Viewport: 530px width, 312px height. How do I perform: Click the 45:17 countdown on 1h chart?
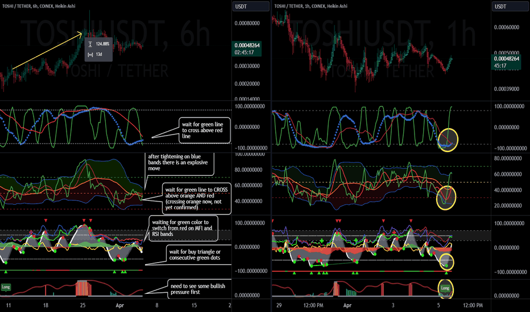tap(500, 66)
